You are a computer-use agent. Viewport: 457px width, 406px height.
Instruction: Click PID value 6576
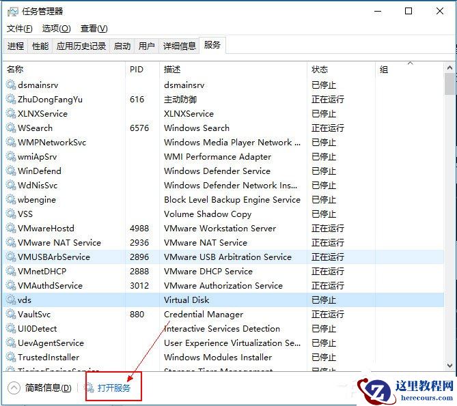click(139, 128)
